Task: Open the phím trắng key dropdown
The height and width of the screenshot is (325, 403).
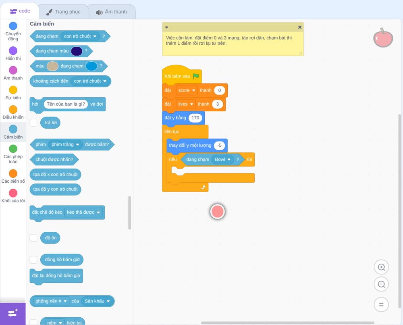Action: [65, 144]
